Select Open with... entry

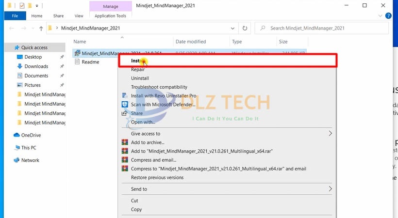[143, 122]
